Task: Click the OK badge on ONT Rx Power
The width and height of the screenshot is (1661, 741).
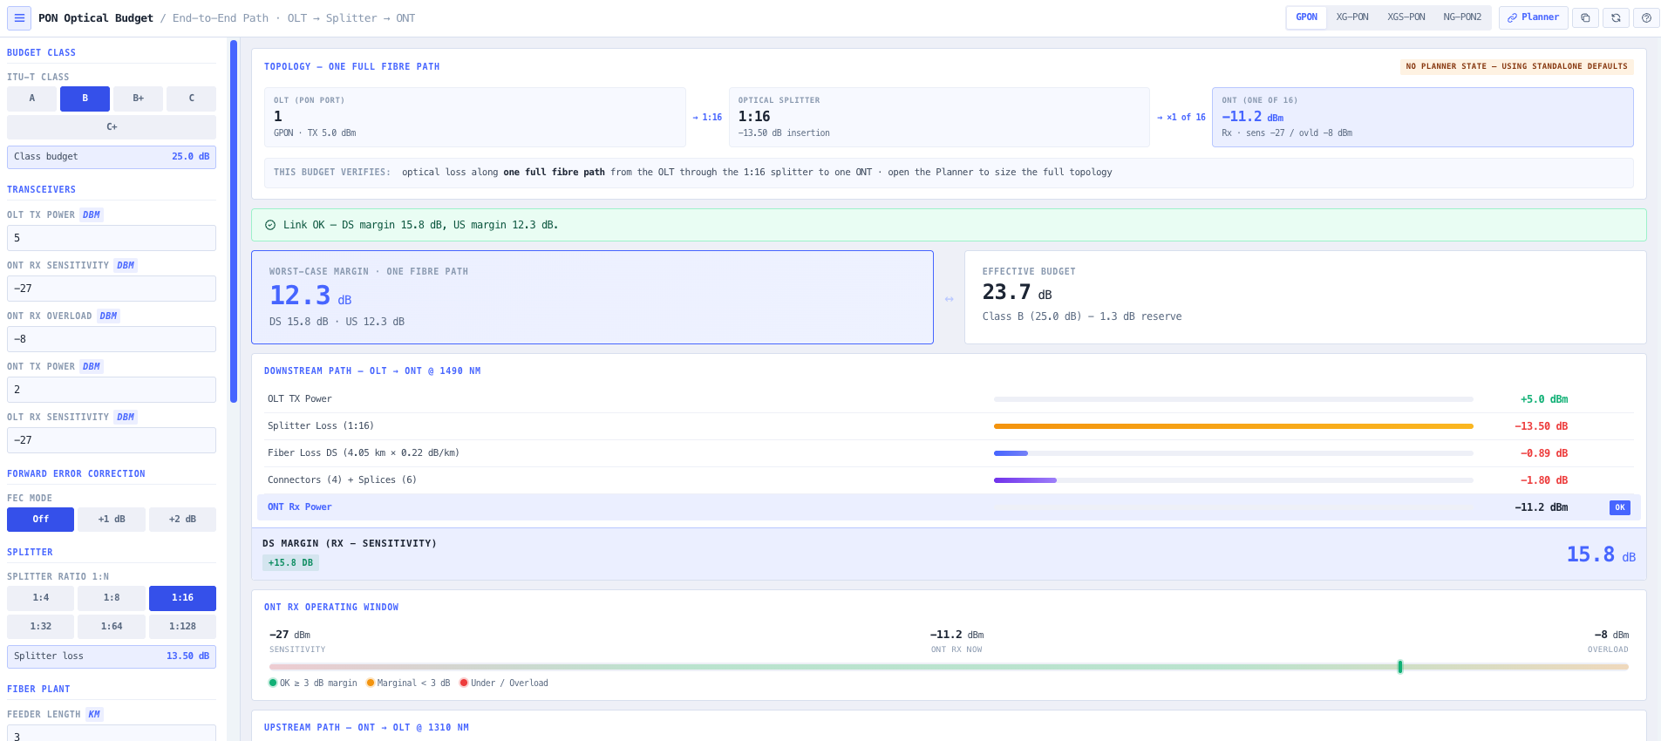Action: coord(1620,507)
